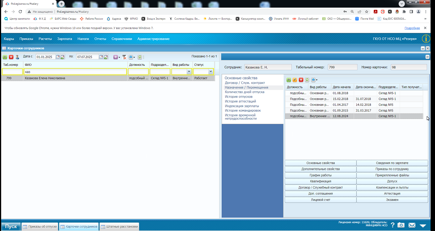The image size is (435, 231).
Task: Open calendar picker for 'по' date field
Action: (x=101, y=57)
